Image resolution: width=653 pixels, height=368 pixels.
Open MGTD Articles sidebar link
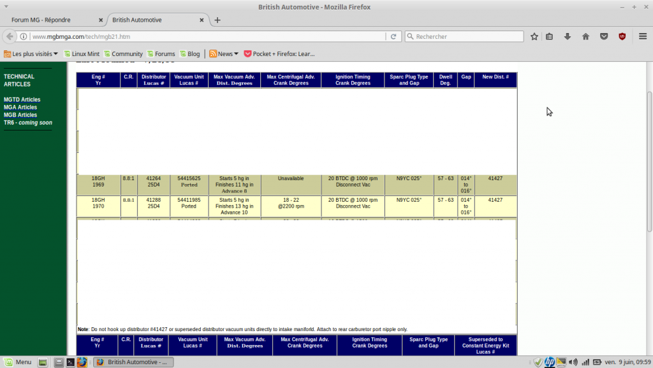pyautogui.click(x=22, y=100)
